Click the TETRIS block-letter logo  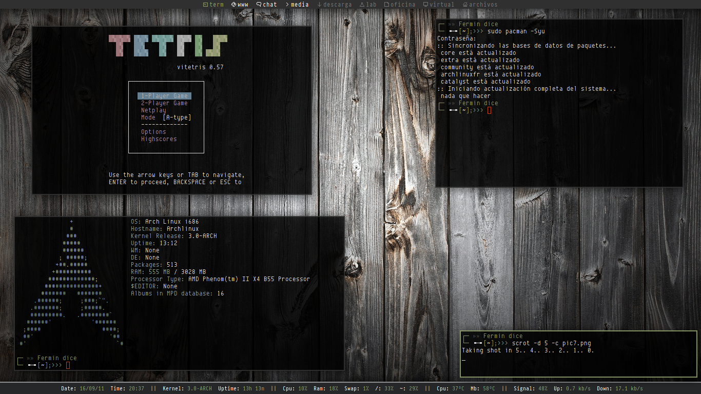pyautogui.click(x=168, y=45)
